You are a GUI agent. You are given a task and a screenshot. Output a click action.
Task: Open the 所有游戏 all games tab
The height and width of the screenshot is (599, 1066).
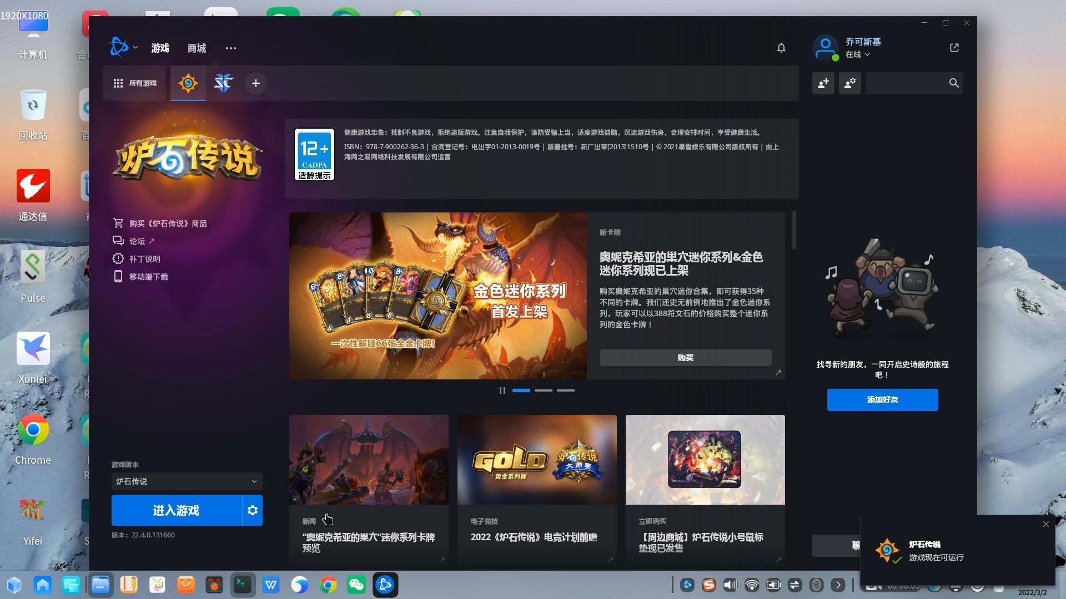(x=135, y=83)
